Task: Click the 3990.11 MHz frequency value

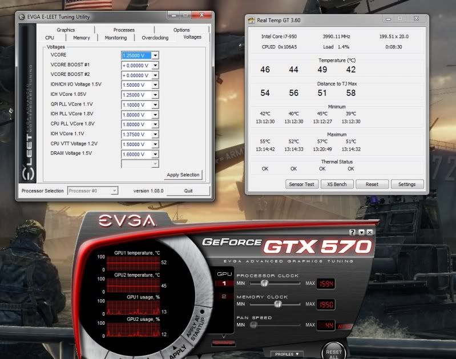Action: coord(336,37)
